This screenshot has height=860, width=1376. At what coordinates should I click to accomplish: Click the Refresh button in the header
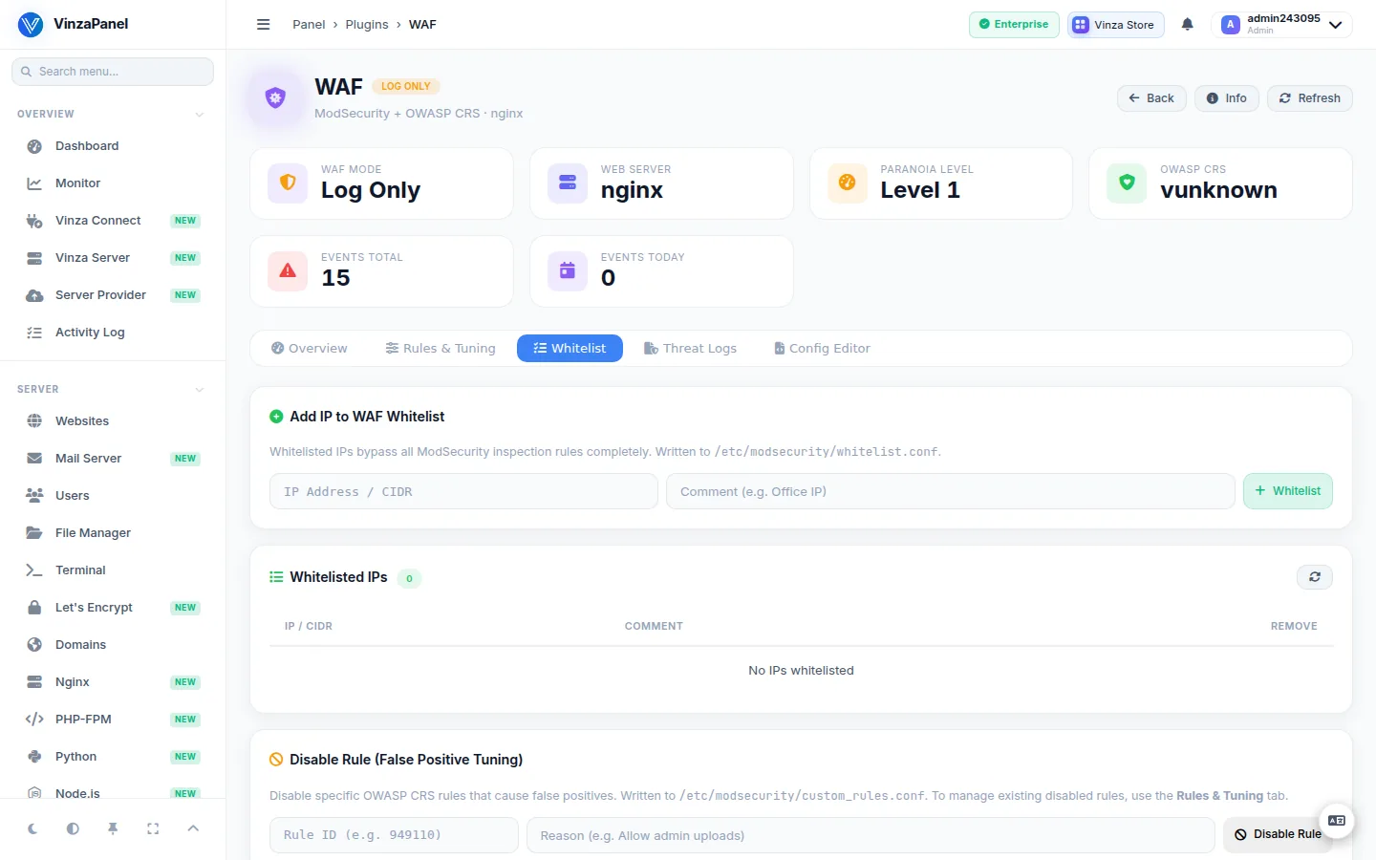click(x=1310, y=98)
